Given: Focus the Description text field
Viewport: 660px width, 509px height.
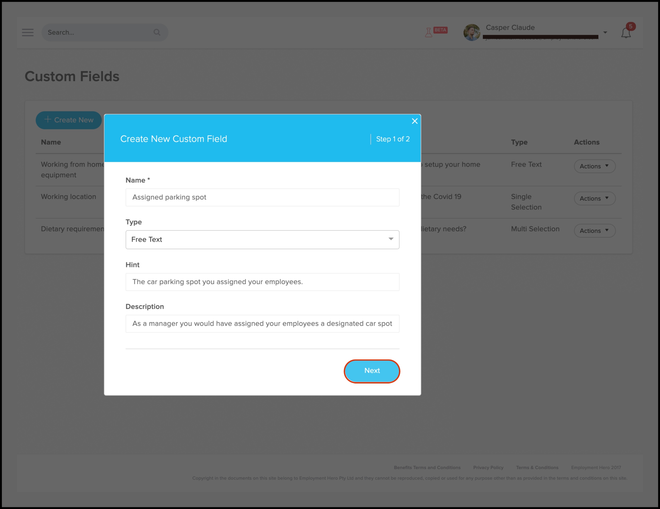Looking at the screenshot, I should (x=262, y=323).
